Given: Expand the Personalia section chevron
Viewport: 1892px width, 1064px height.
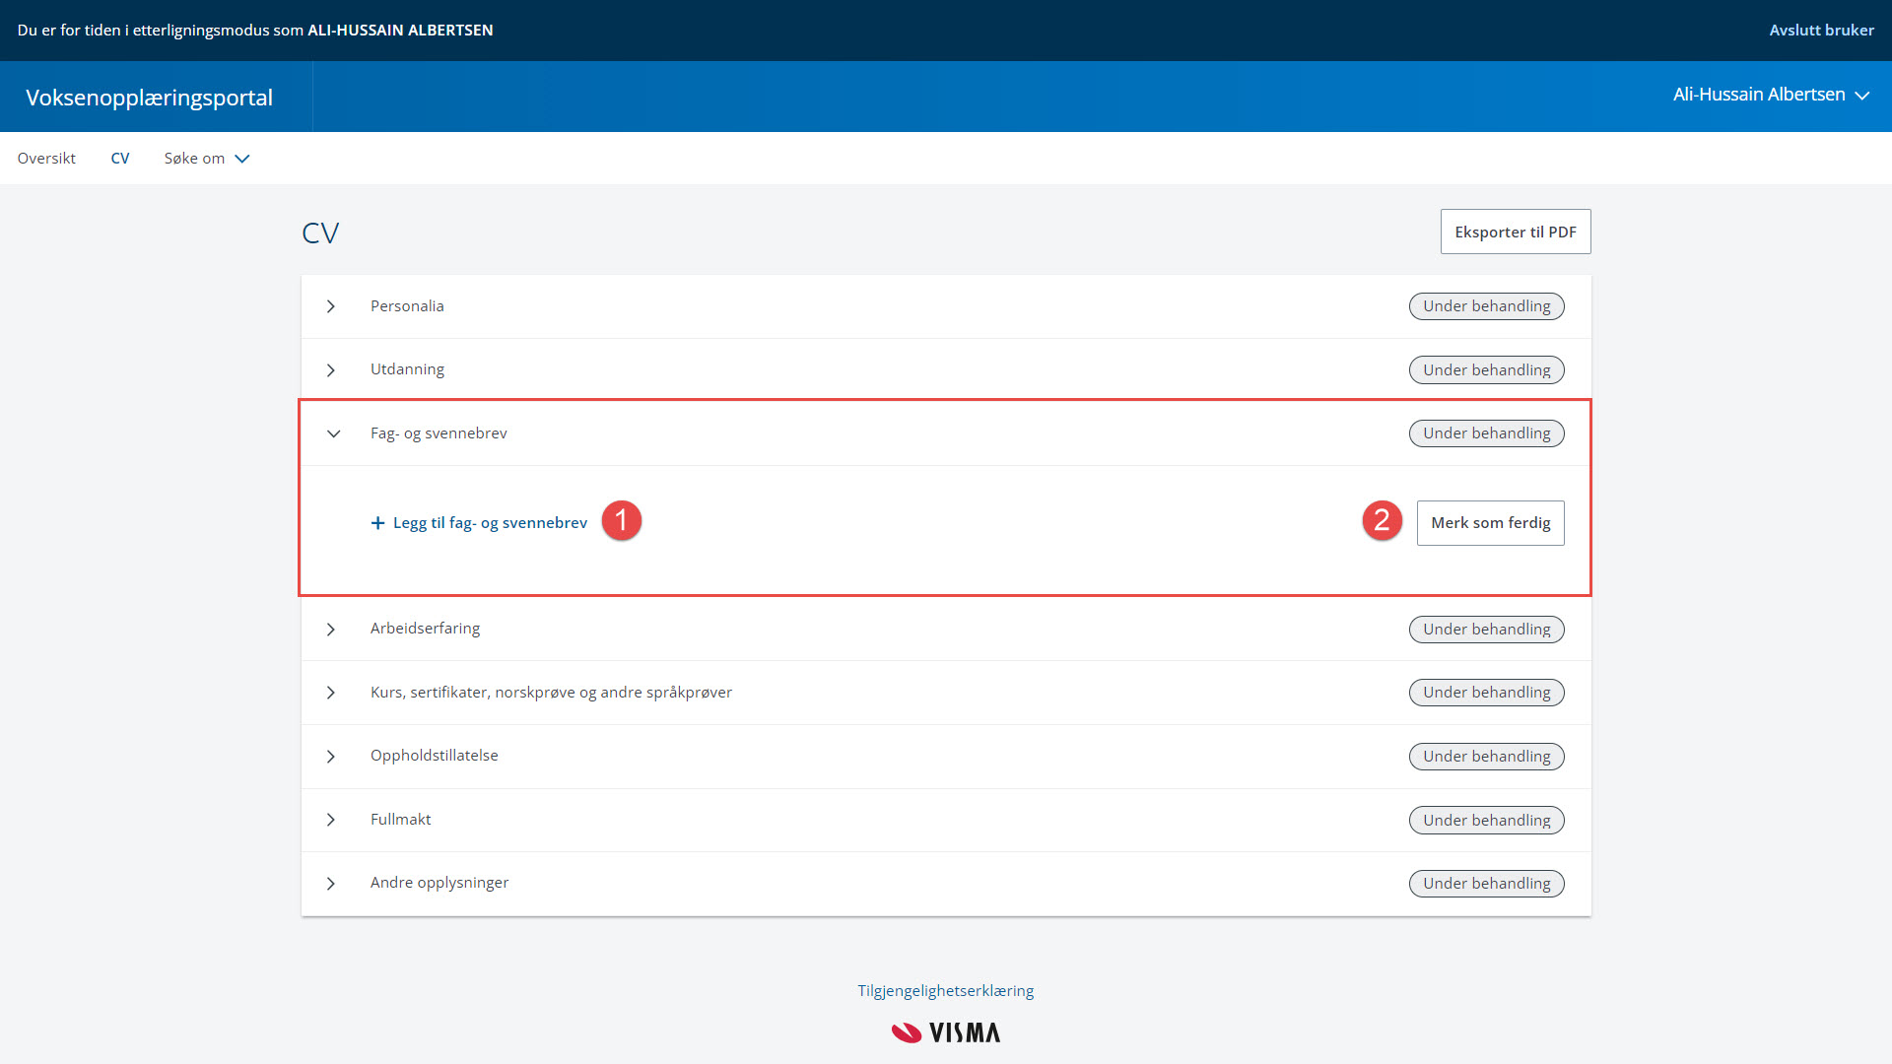Looking at the screenshot, I should (x=331, y=306).
